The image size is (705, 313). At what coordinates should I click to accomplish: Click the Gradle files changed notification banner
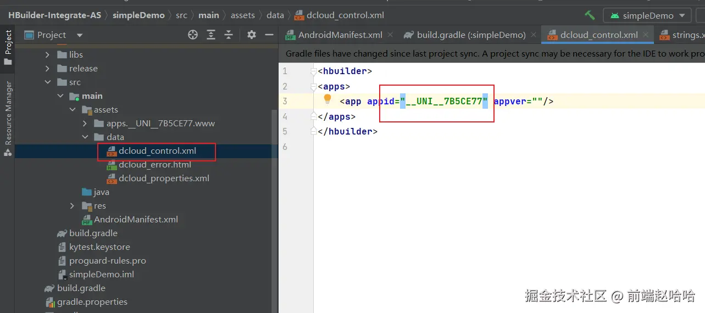click(x=492, y=54)
